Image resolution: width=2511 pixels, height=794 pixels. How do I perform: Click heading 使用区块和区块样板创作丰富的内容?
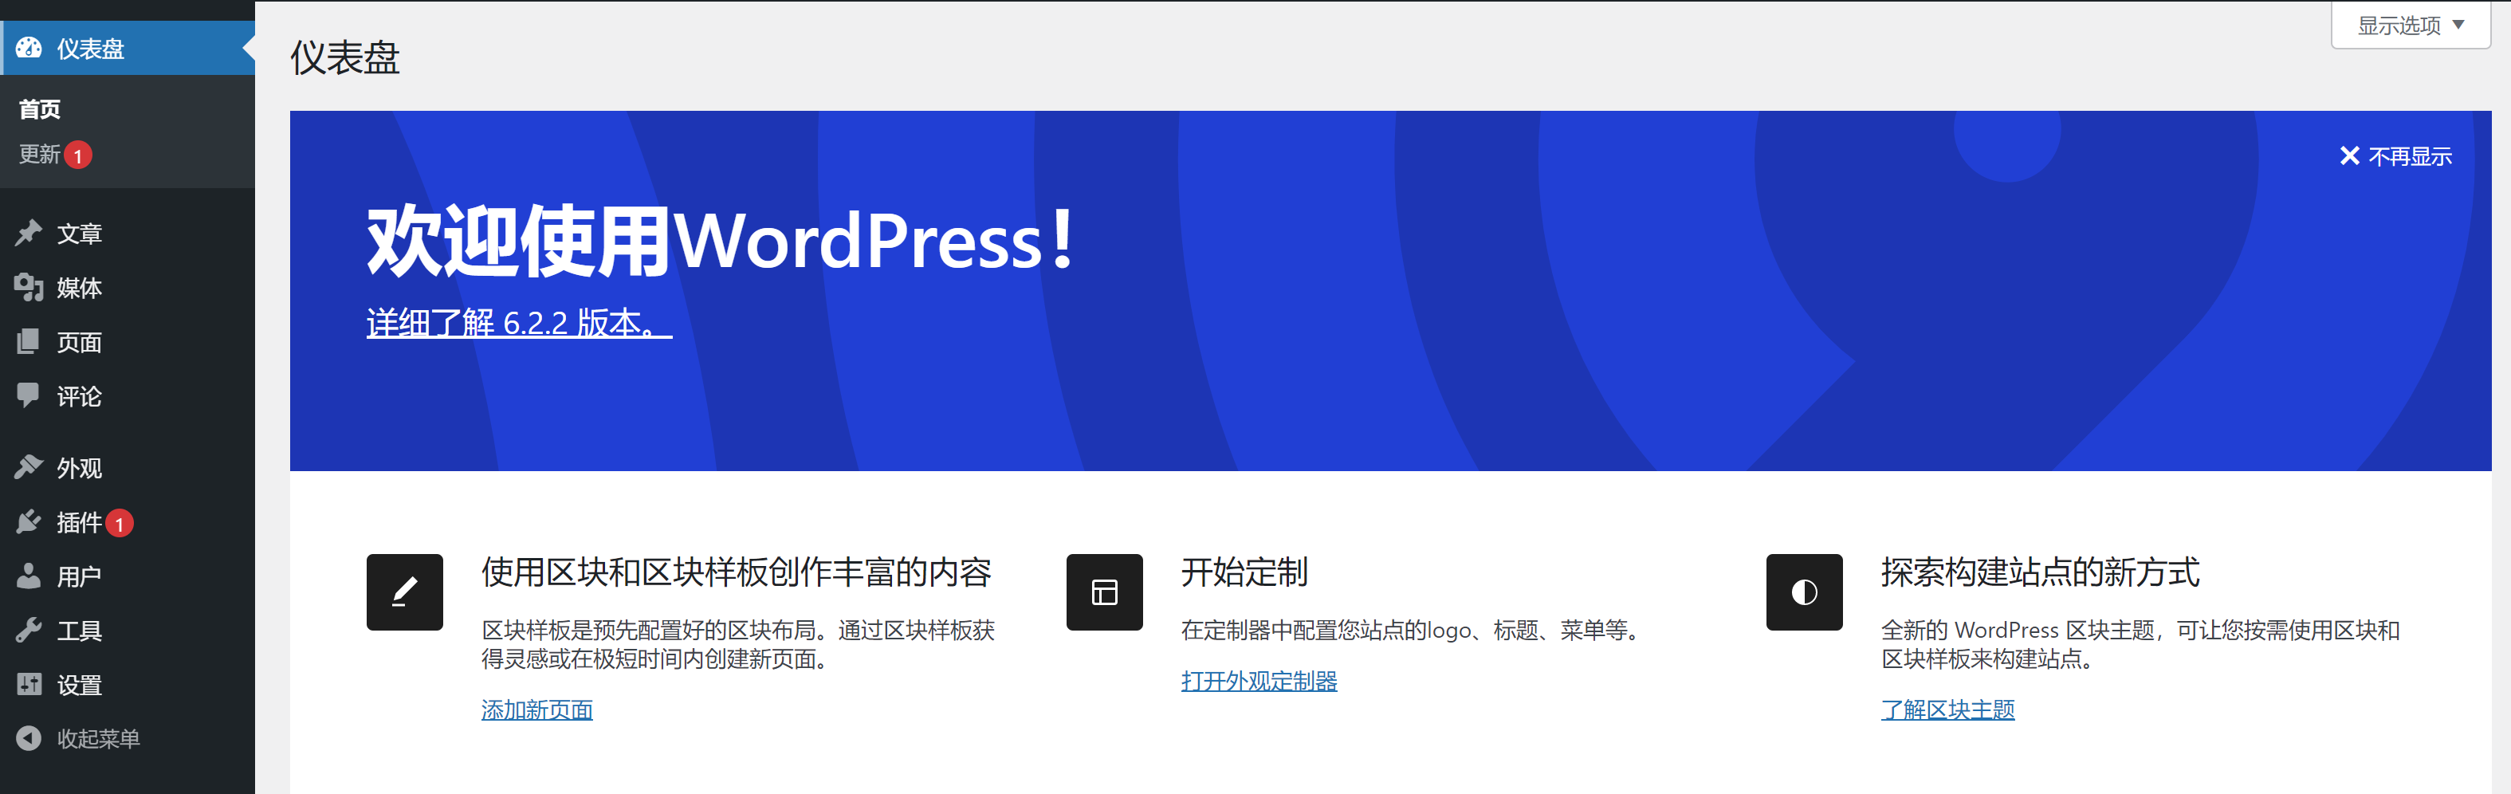tap(736, 572)
